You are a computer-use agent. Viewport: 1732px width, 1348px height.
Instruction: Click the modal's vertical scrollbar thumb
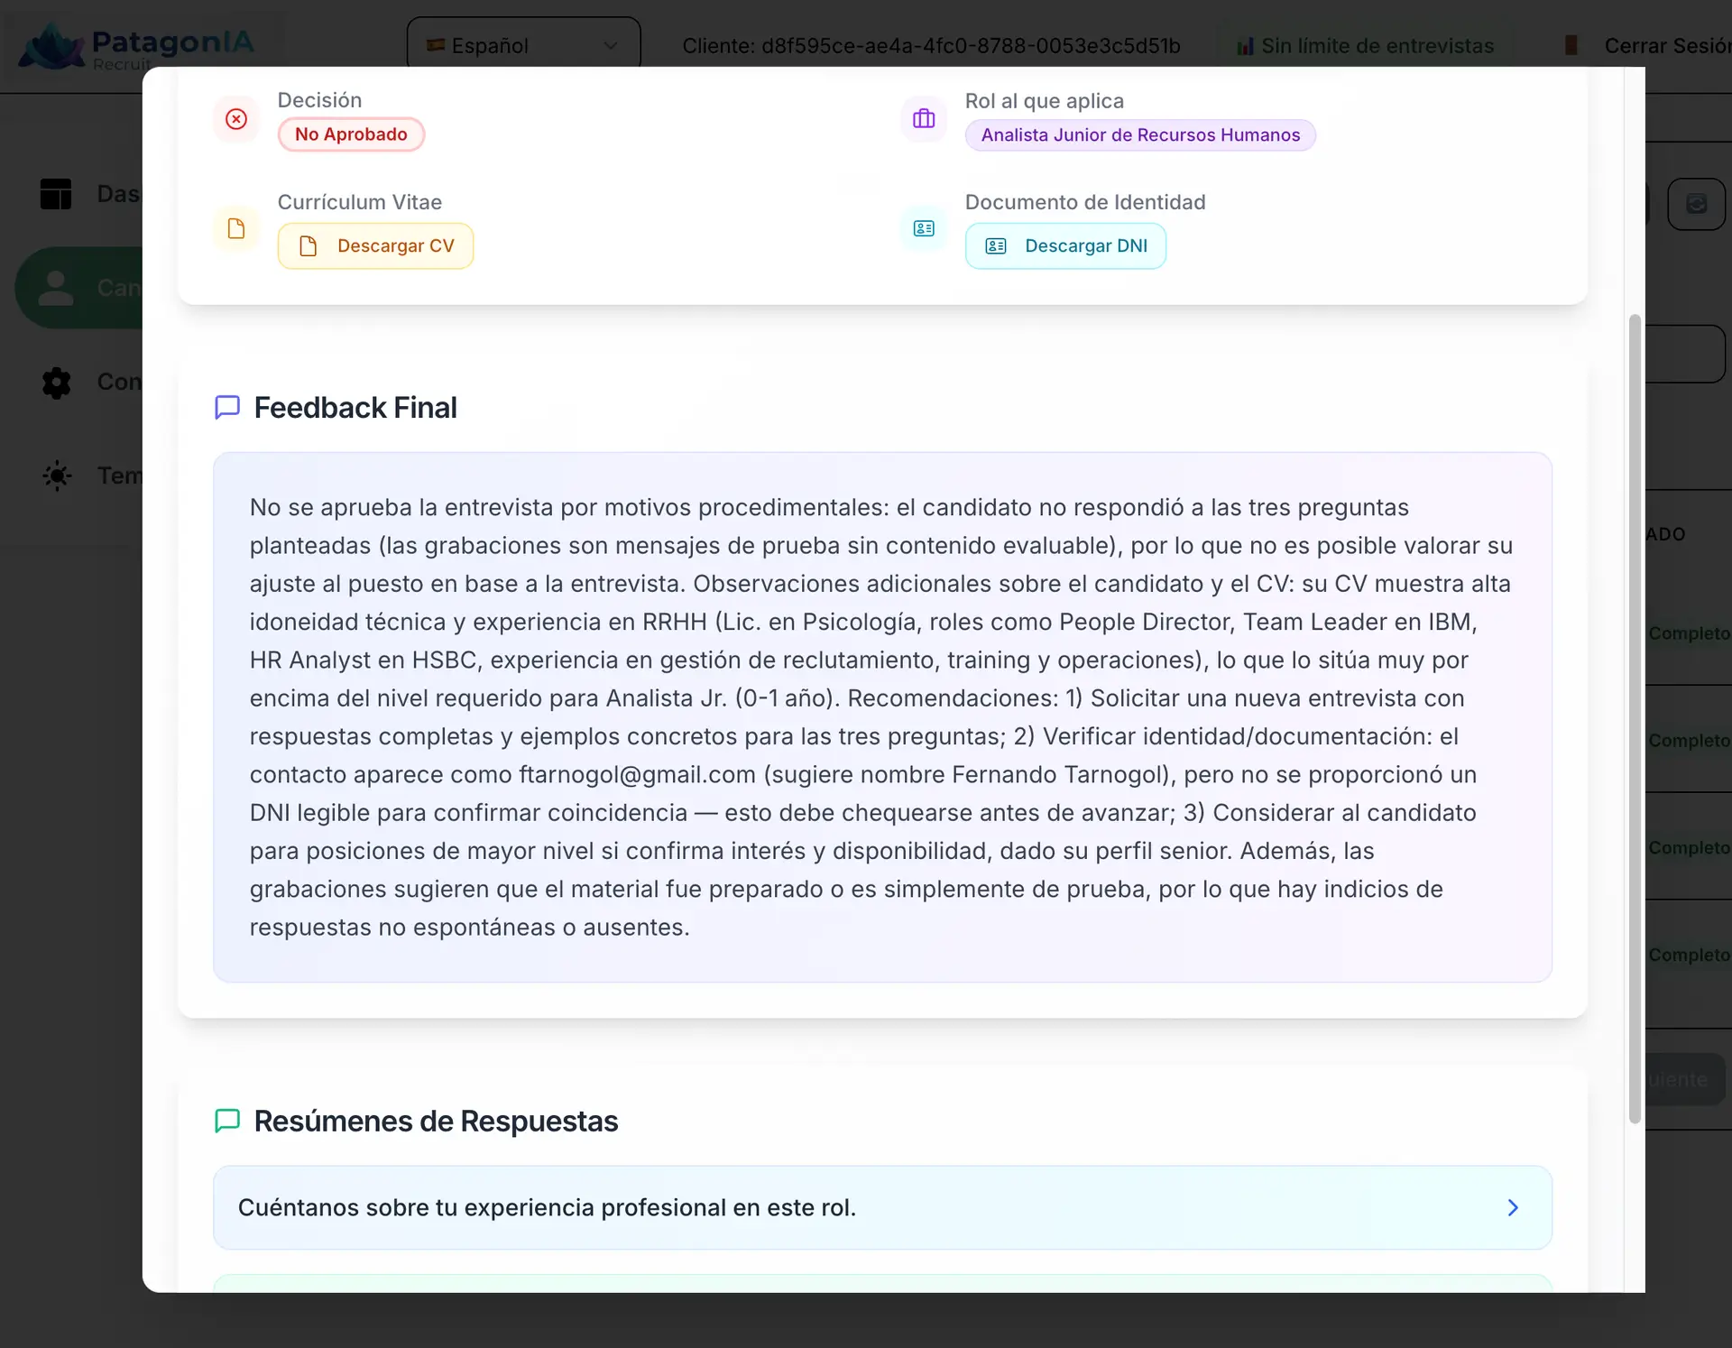pos(1634,718)
